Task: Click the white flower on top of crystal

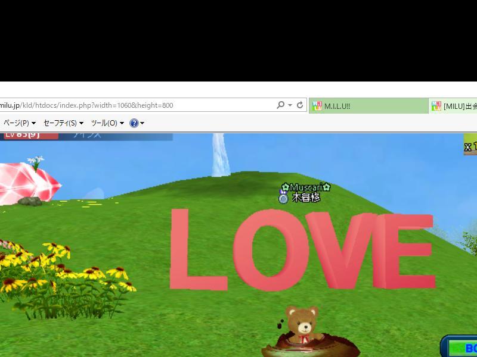Action: [38, 161]
